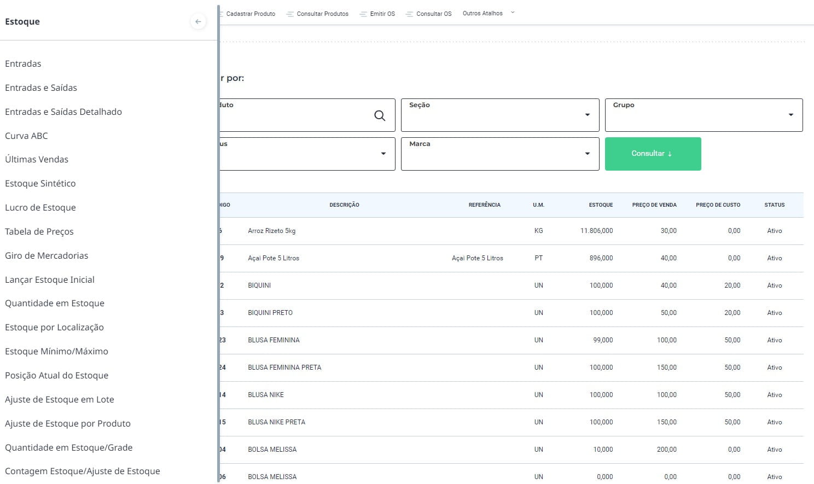This screenshot has height=484, width=814.
Task: Select Lançar Estoque Inicial option
Action: [x=50, y=279]
